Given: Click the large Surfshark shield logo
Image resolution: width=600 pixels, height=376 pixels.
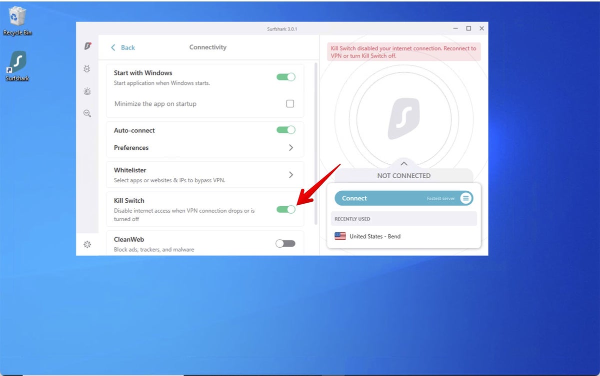Looking at the screenshot, I should pyautogui.click(x=404, y=118).
